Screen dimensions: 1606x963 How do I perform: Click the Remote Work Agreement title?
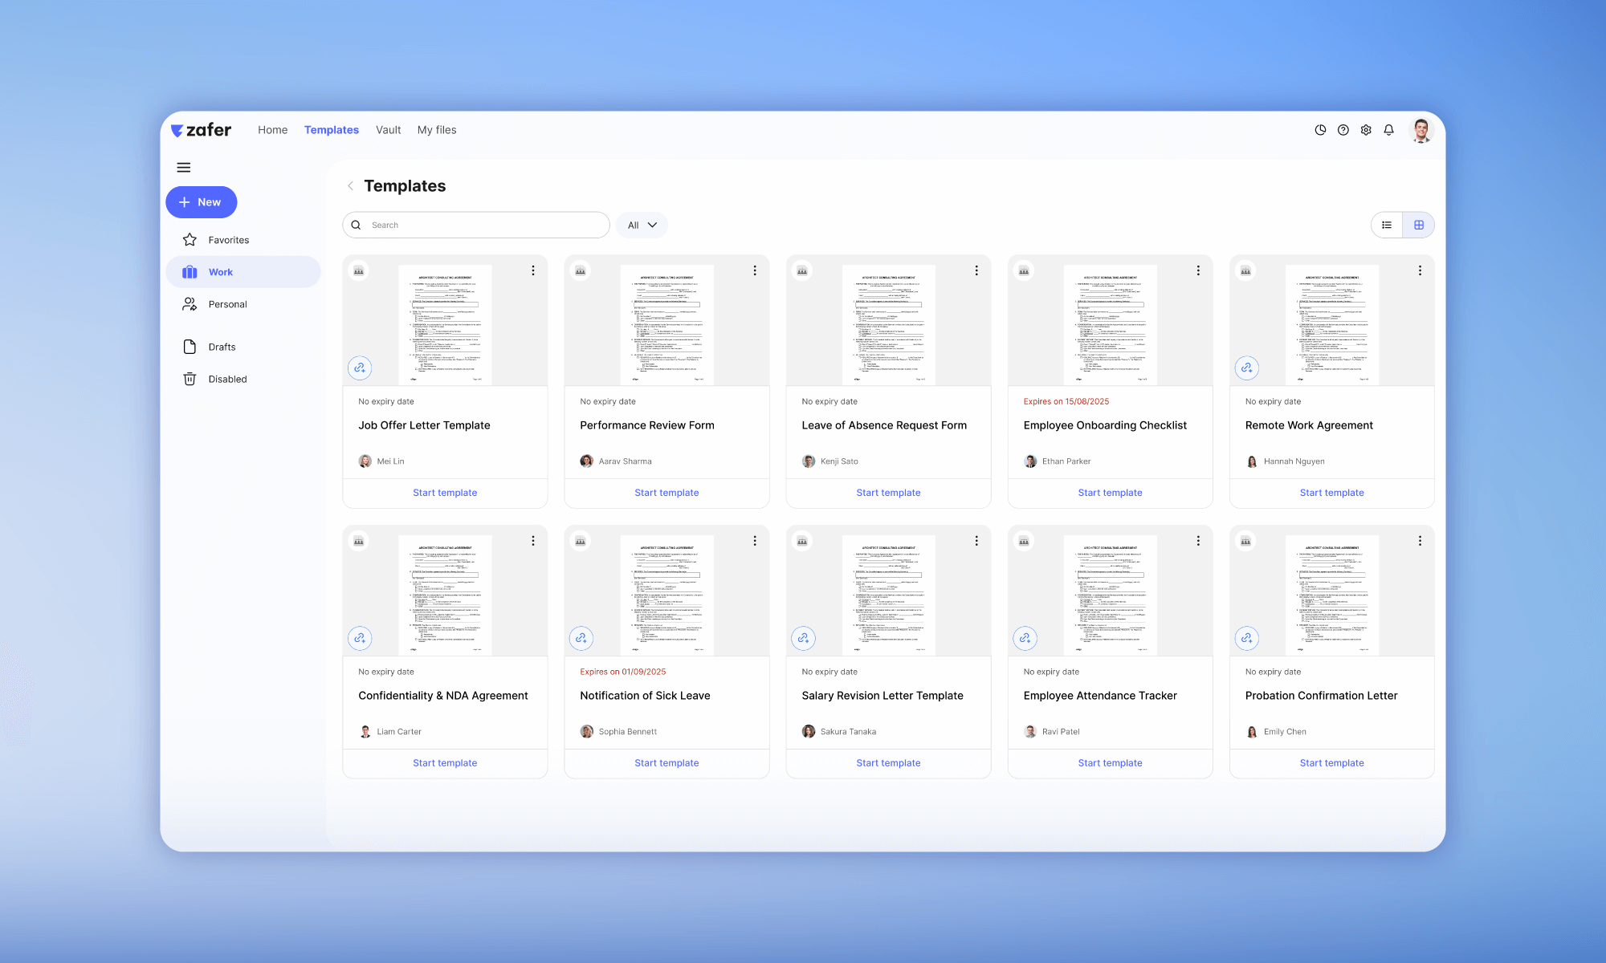pyautogui.click(x=1309, y=425)
